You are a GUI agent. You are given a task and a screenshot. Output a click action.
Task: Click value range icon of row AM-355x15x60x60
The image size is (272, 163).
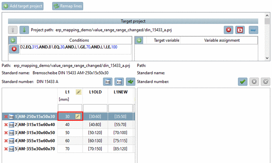(12, 141)
